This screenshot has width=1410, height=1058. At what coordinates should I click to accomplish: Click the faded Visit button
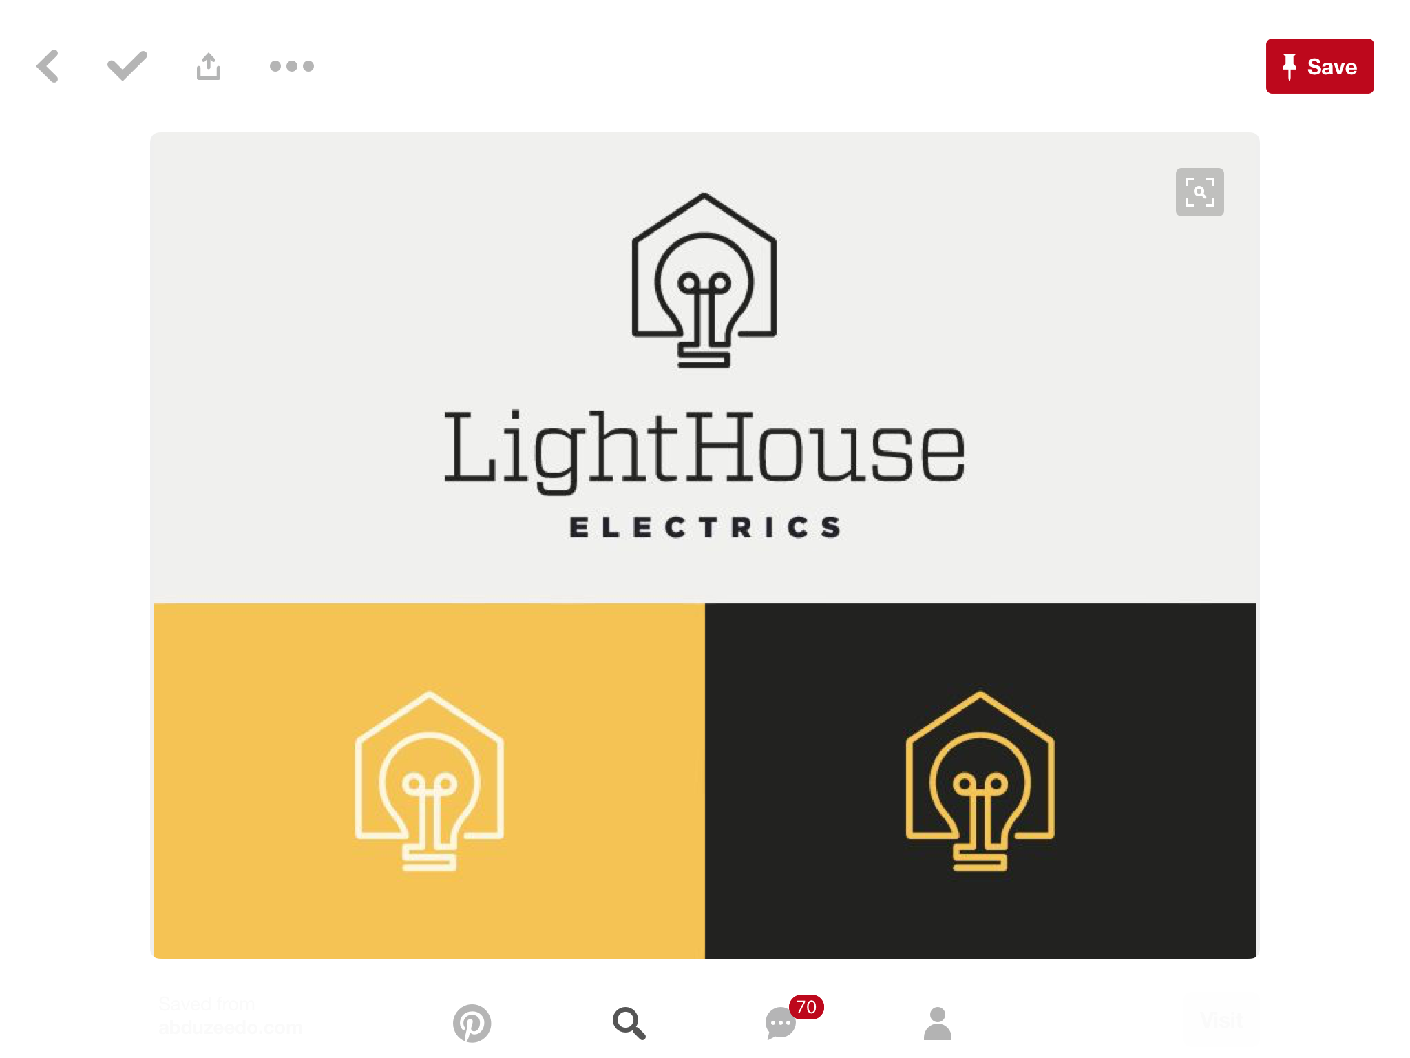(1221, 1020)
